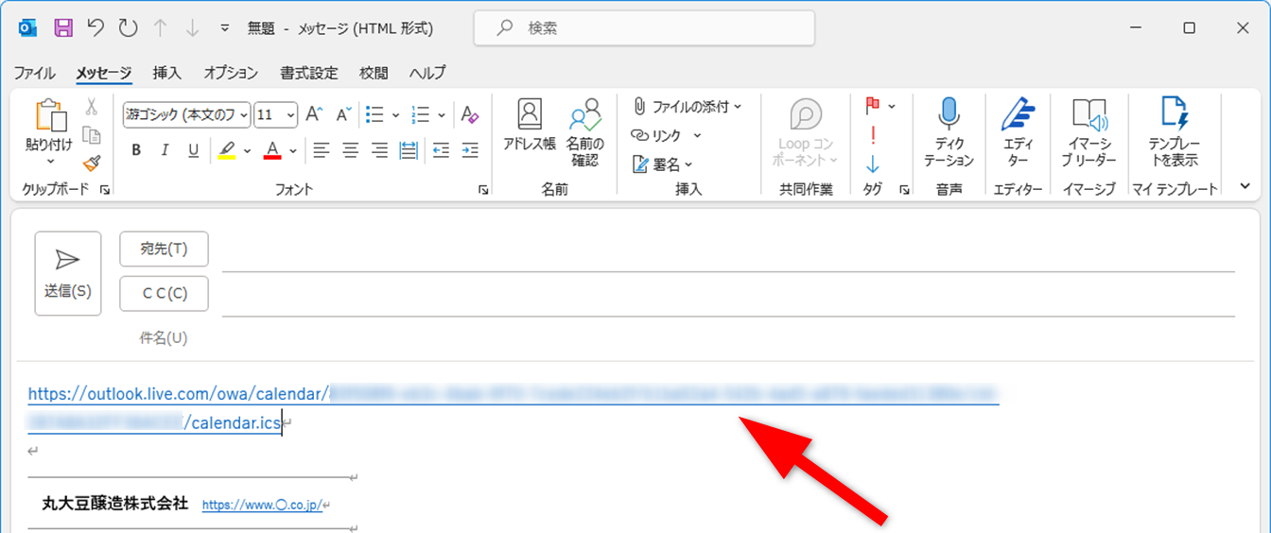Open the Address Book (アドレス帳)
Viewport: 1271px width, 533px height.
click(530, 126)
